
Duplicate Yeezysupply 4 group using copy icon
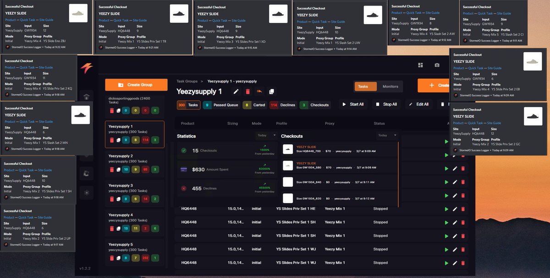pos(118,228)
